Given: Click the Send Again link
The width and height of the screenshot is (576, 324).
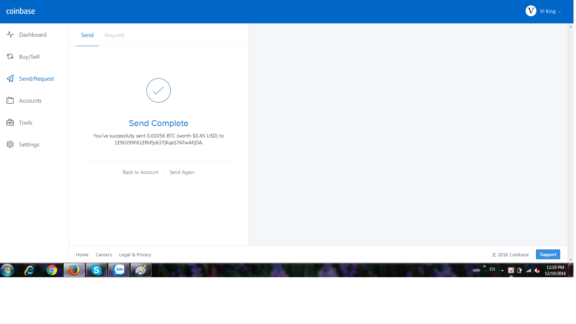Looking at the screenshot, I should (x=182, y=172).
